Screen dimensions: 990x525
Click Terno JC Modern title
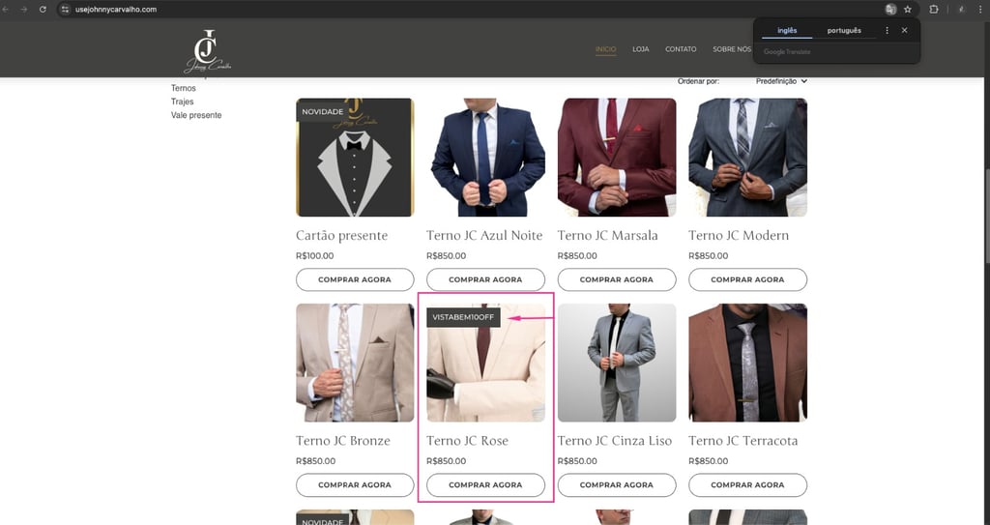739,235
